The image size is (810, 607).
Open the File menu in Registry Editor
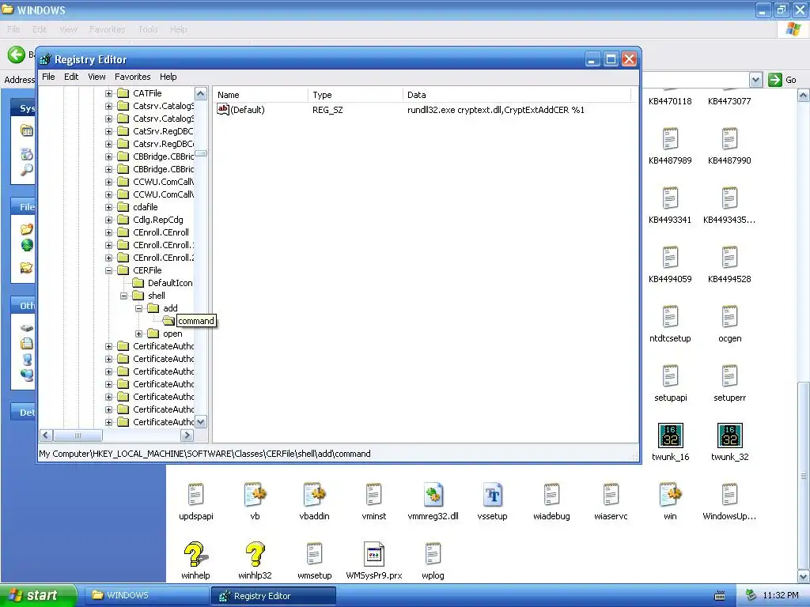point(48,77)
